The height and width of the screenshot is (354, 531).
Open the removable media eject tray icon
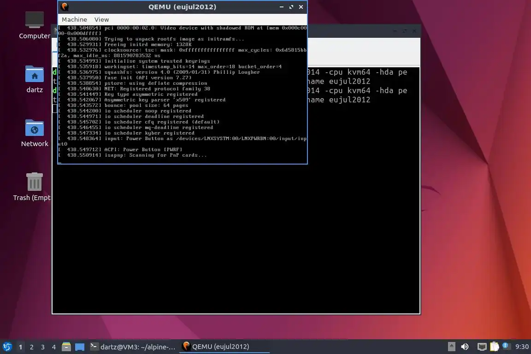click(x=451, y=347)
